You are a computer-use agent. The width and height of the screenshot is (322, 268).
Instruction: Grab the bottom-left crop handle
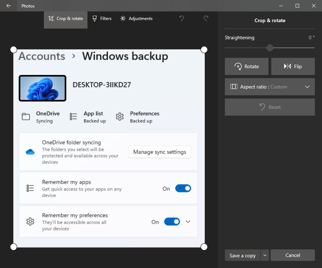pos(14,247)
